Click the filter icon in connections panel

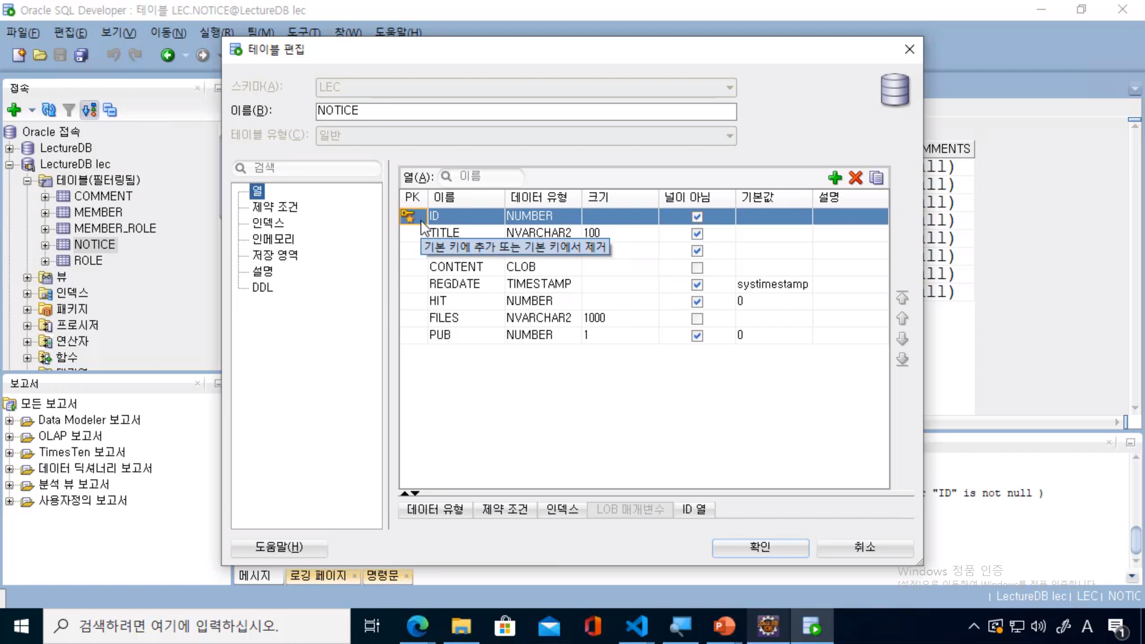pos(69,110)
